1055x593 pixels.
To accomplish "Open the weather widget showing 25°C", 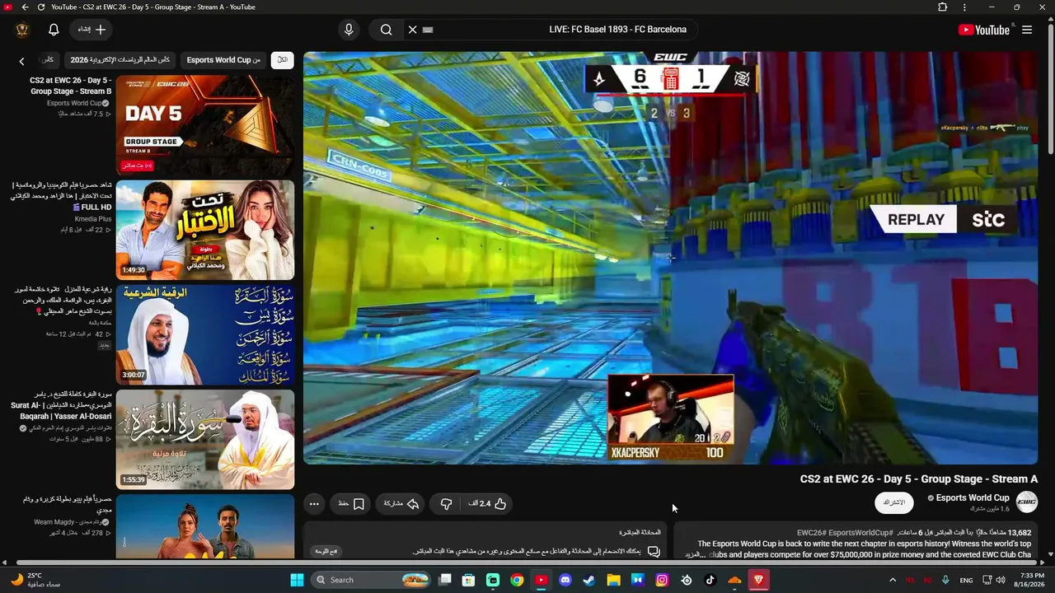I will click(35, 580).
